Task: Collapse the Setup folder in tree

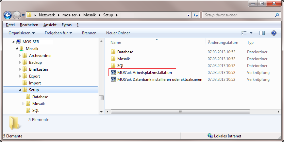Action: (20, 90)
